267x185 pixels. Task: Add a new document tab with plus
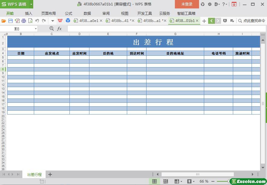[x=204, y=21]
